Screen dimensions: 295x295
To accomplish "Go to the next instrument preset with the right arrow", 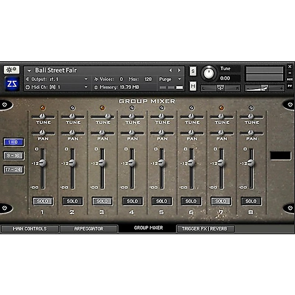I will [179, 70].
